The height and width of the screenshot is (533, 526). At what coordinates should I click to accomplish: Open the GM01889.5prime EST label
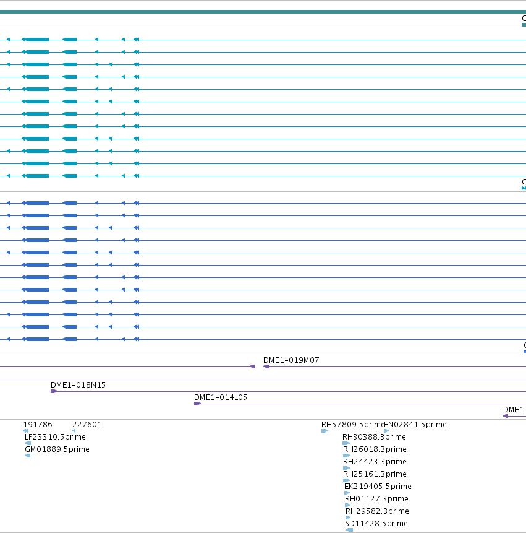[57, 449]
